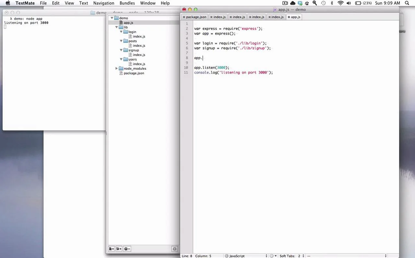This screenshot has height=258, width=415.
Task: Collapse the demo root folder
Action: point(112,18)
